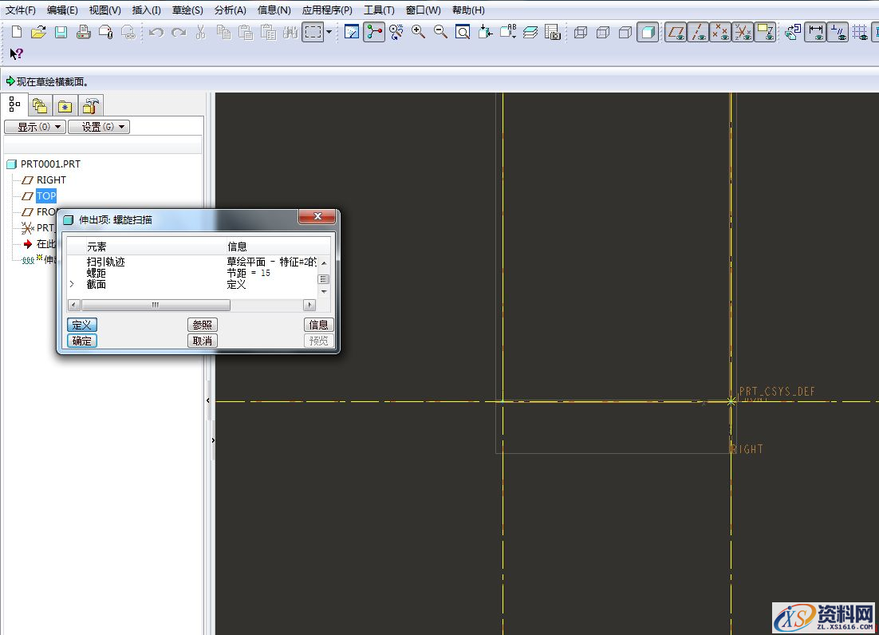Click the context help arrow icon

coord(16,54)
